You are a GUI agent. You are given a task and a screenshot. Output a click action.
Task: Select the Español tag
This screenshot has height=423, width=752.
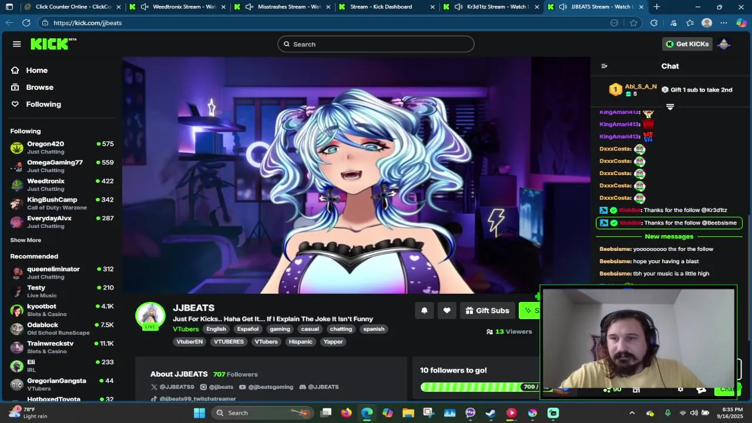point(248,329)
